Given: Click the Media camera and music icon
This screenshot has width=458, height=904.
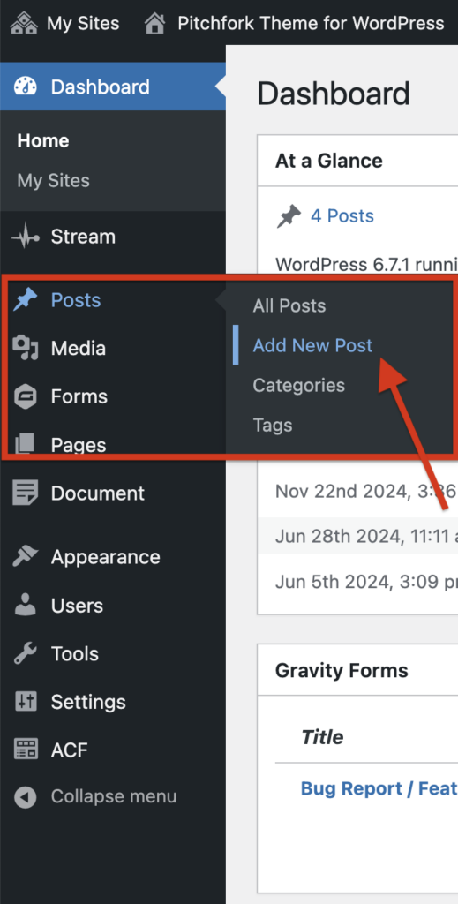Looking at the screenshot, I should coord(26,348).
